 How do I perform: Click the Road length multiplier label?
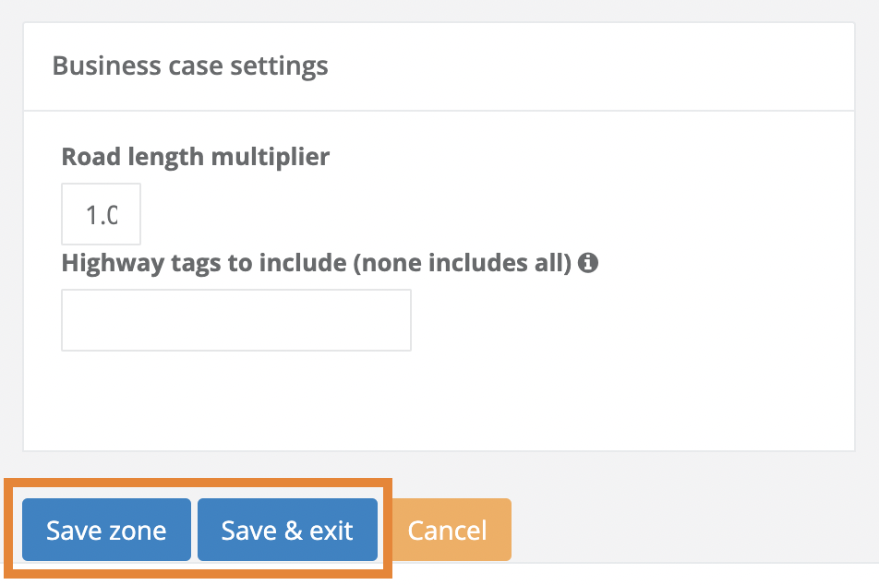pyautogui.click(x=196, y=157)
